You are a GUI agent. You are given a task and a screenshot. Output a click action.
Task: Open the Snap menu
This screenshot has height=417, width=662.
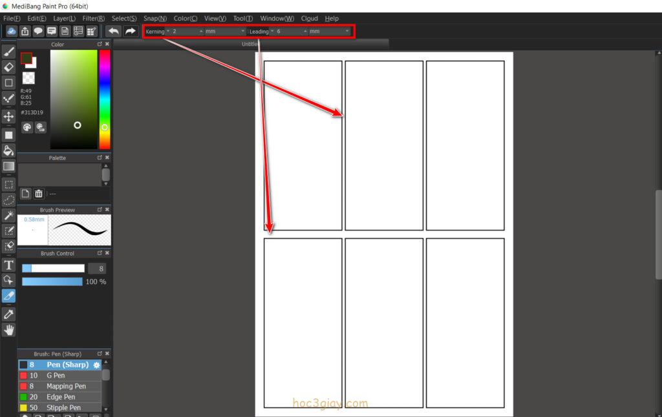[155, 19]
